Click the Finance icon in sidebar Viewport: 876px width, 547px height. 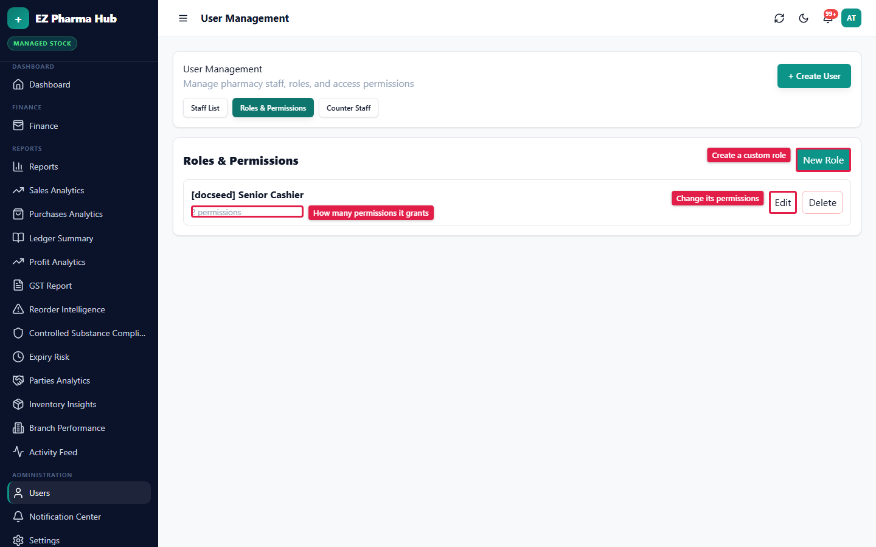[x=18, y=126]
